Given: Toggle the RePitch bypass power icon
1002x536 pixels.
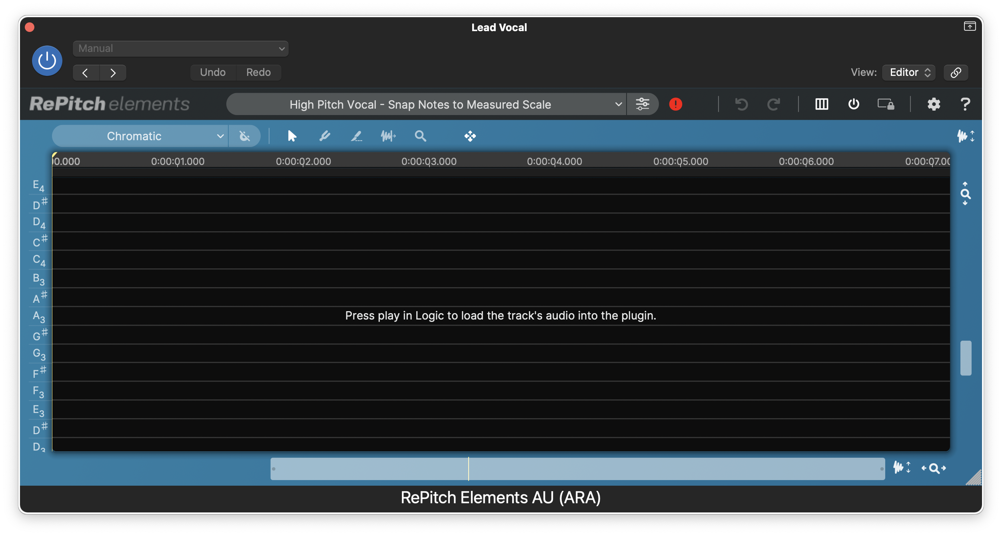Looking at the screenshot, I should 854,104.
